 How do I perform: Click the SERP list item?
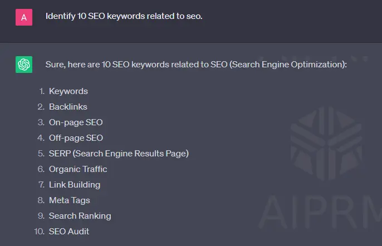click(x=119, y=154)
